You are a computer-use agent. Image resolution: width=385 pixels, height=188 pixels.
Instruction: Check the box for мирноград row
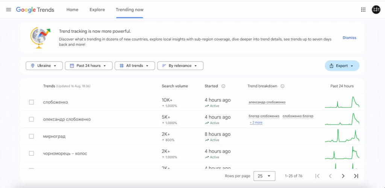[x=32, y=136]
